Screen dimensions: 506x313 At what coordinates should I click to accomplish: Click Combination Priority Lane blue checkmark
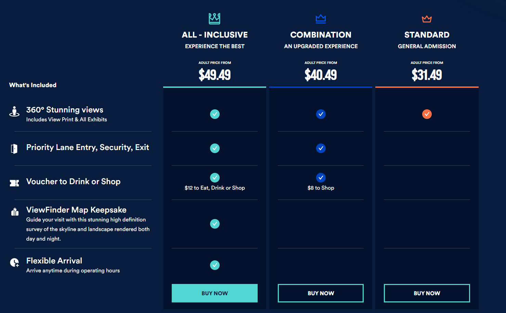coord(321,148)
